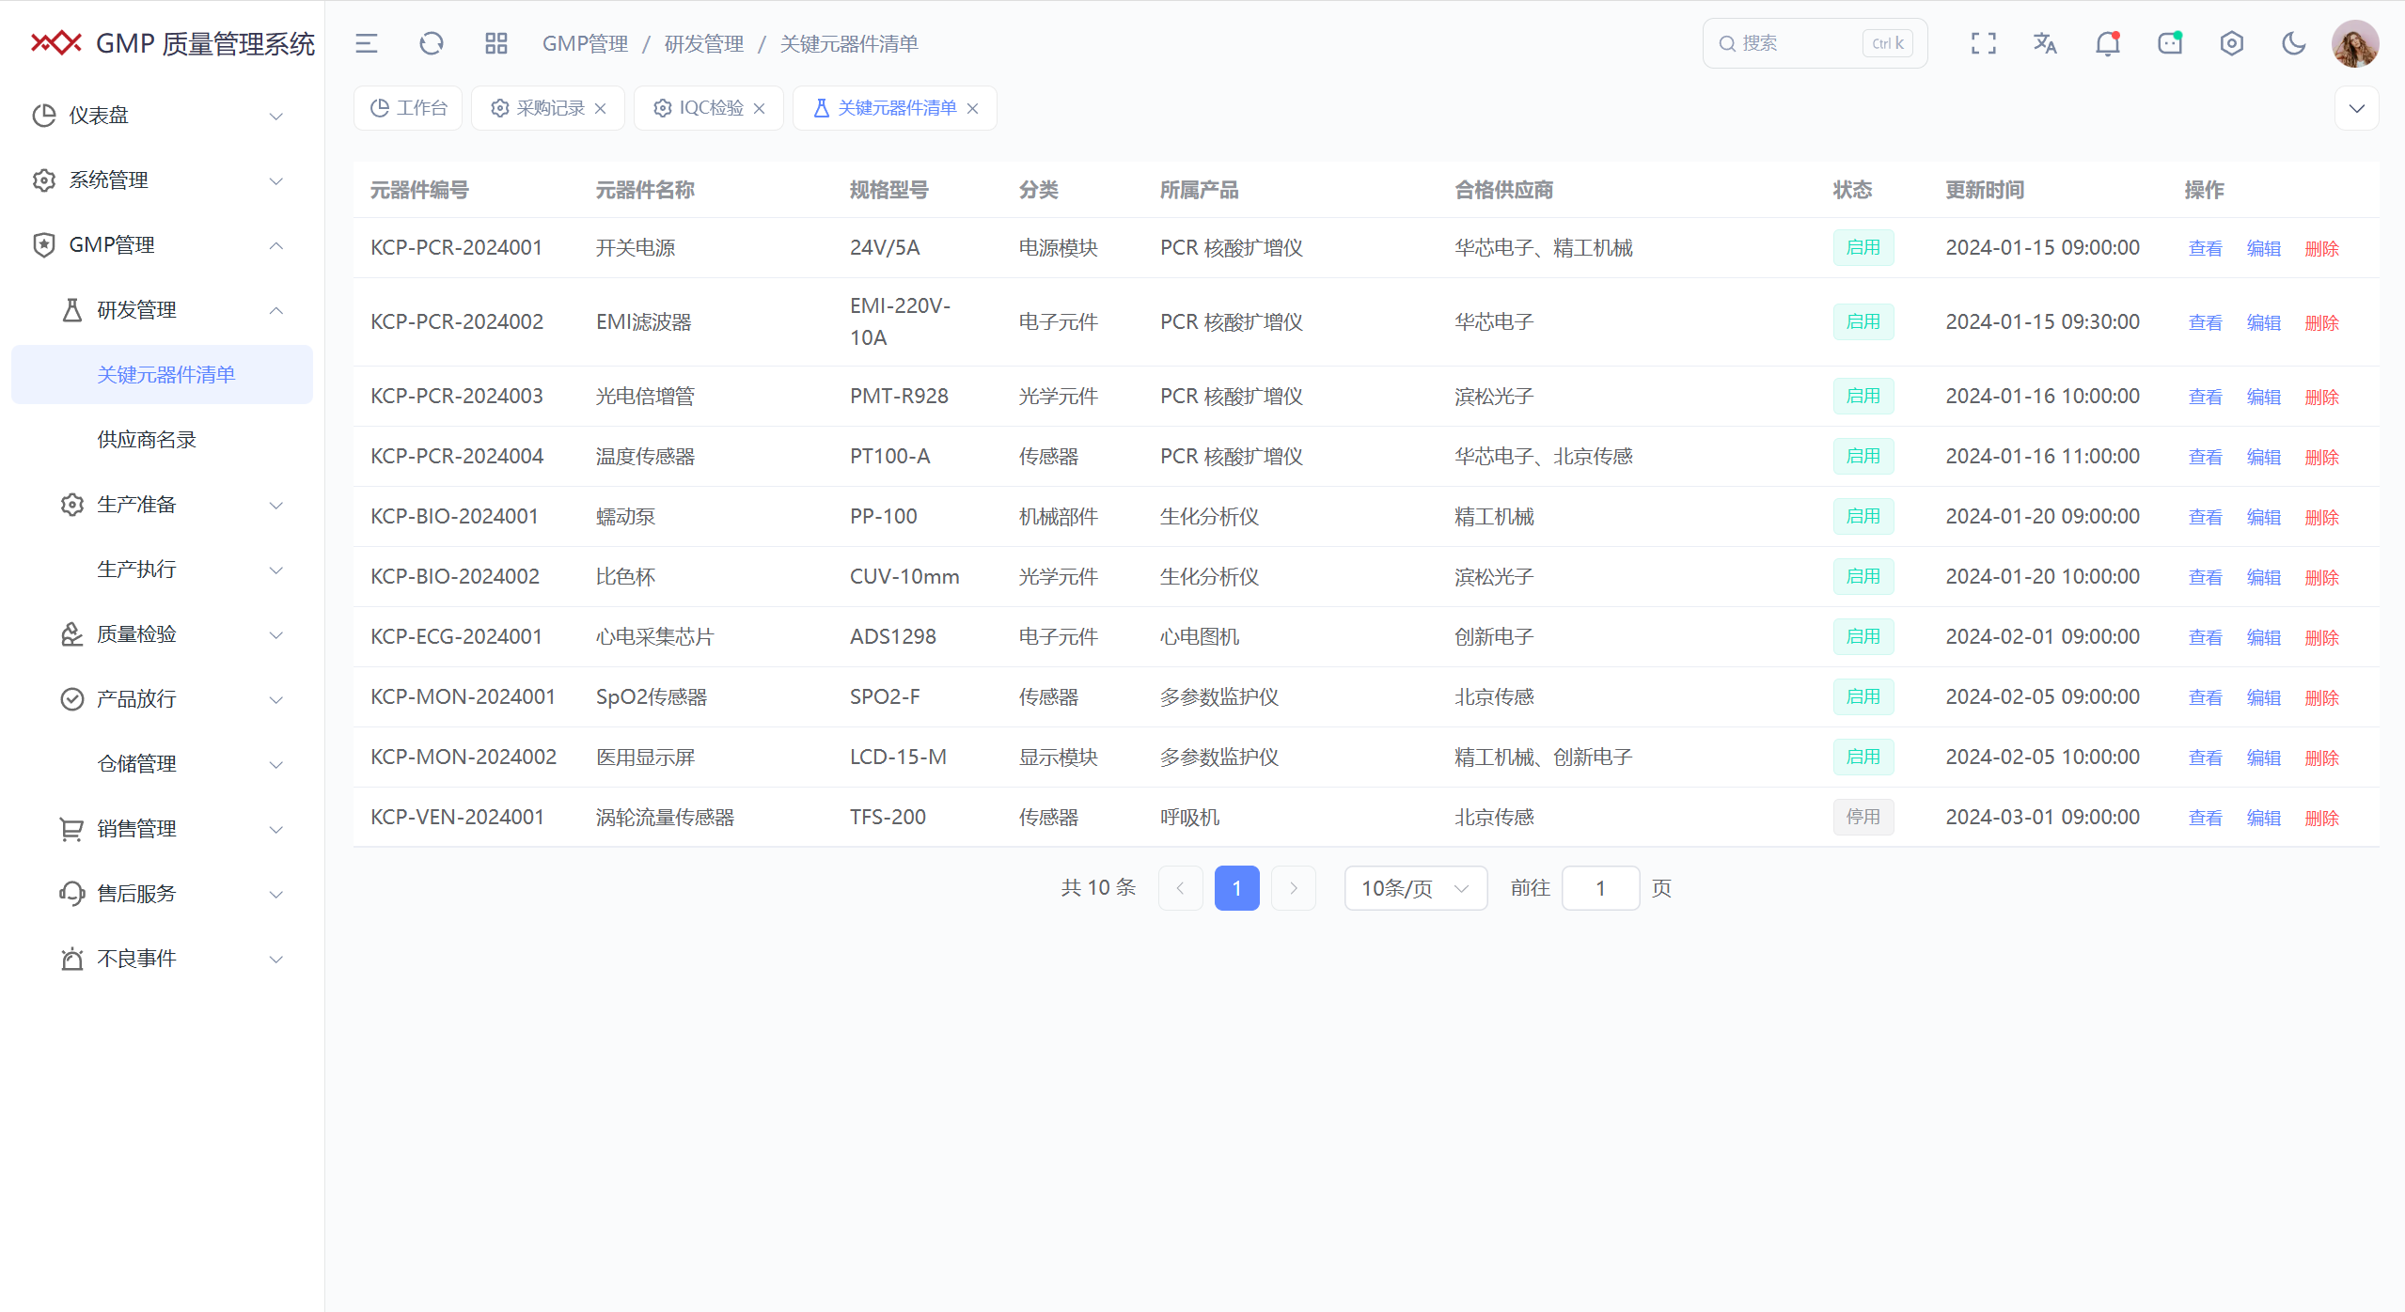Open the user avatar menu
The height and width of the screenshot is (1312, 2405).
2355,43
